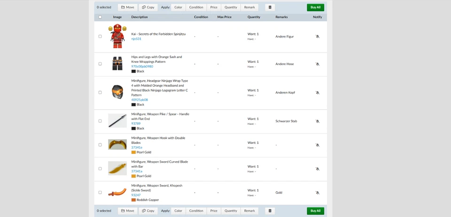The image size is (451, 217).
Task: Check the box for Hook with Double Blades
Action: point(100,145)
